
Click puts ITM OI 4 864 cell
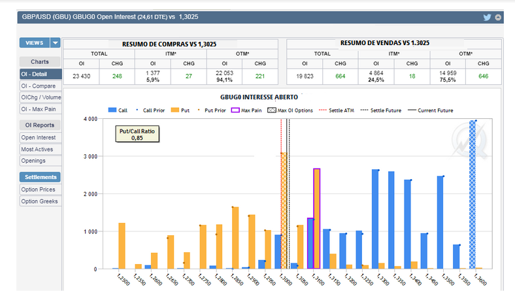pyautogui.click(x=376, y=76)
